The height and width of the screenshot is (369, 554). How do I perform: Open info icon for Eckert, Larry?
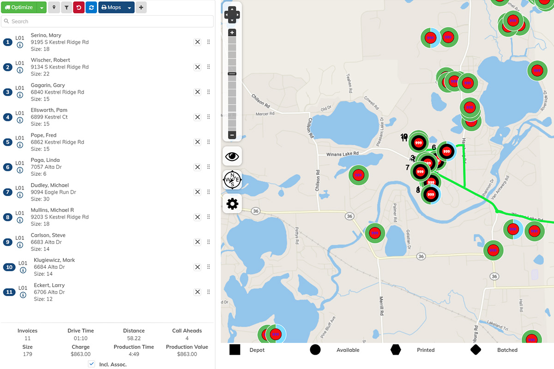[23, 295]
